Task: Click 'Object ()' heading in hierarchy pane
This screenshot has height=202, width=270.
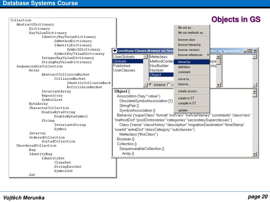Action: (x=122, y=91)
